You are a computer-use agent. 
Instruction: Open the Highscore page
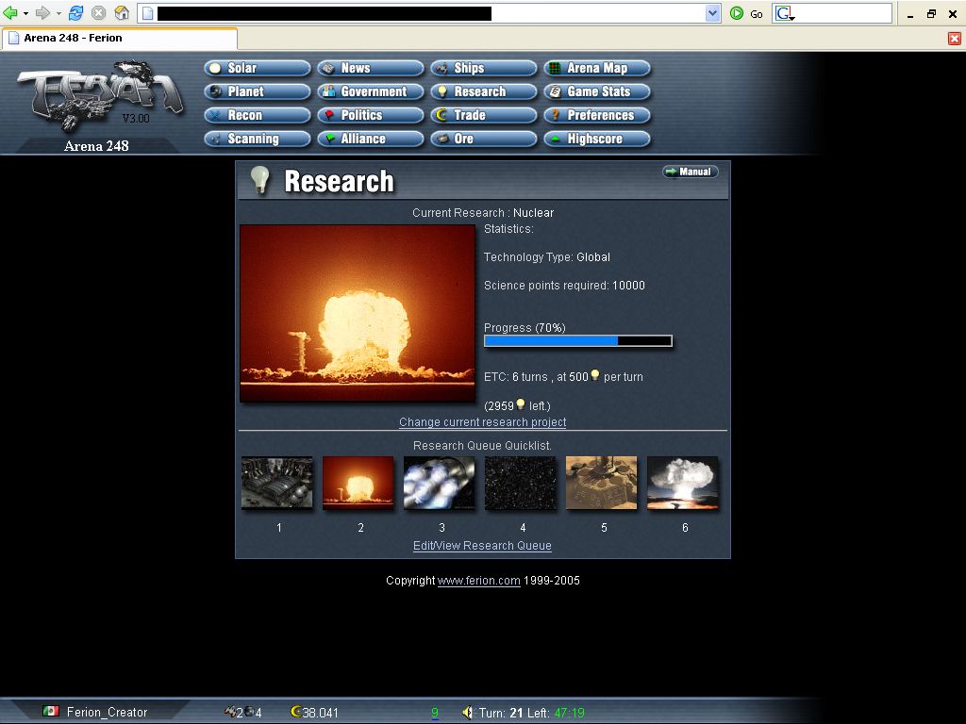(x=596, y=139)
